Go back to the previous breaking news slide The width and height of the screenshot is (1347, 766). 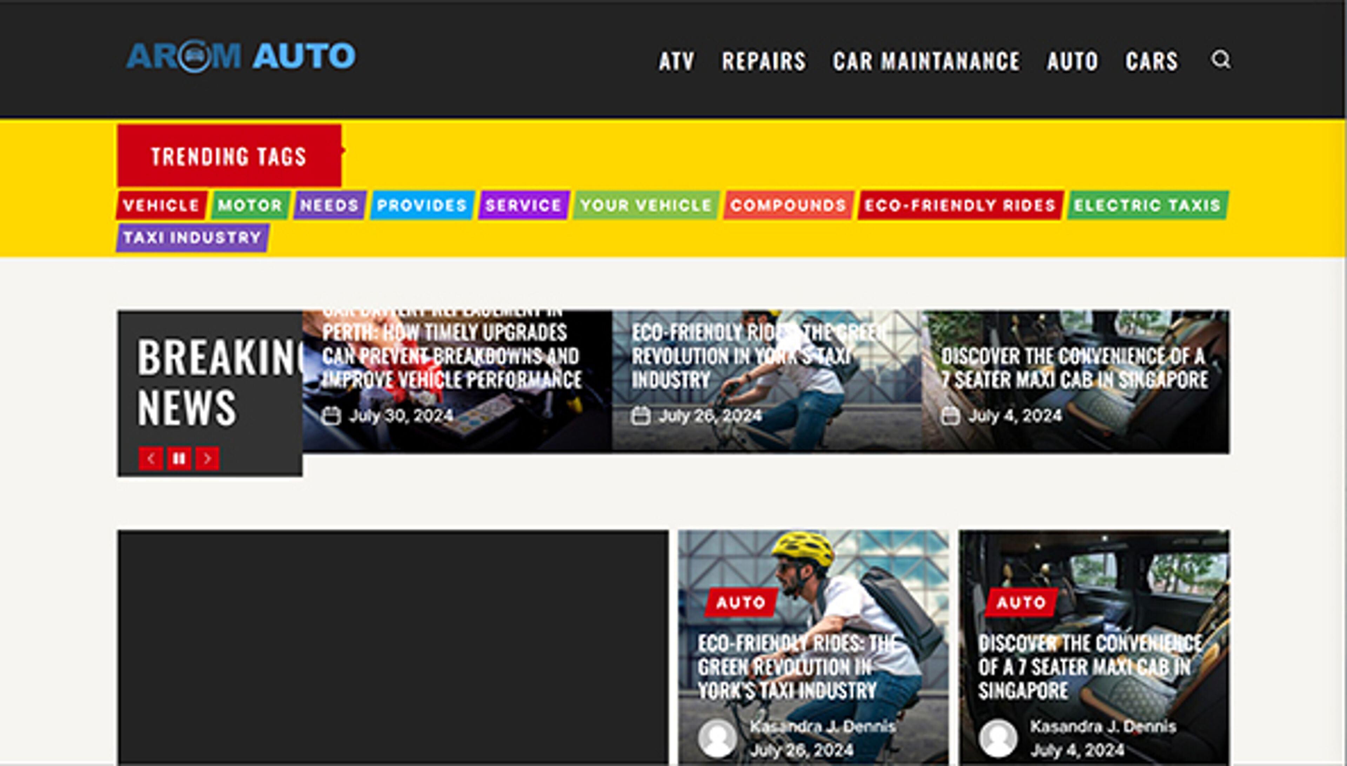coord(152,458)
